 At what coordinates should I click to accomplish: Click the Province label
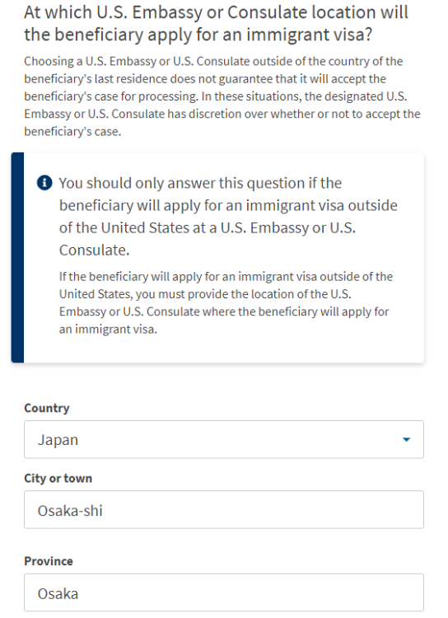[49, 561]
